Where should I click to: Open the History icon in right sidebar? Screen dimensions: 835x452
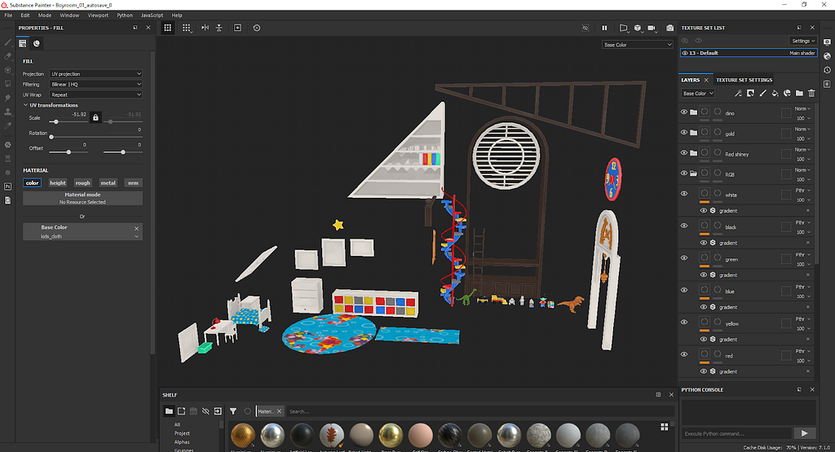tap(827, 70)
